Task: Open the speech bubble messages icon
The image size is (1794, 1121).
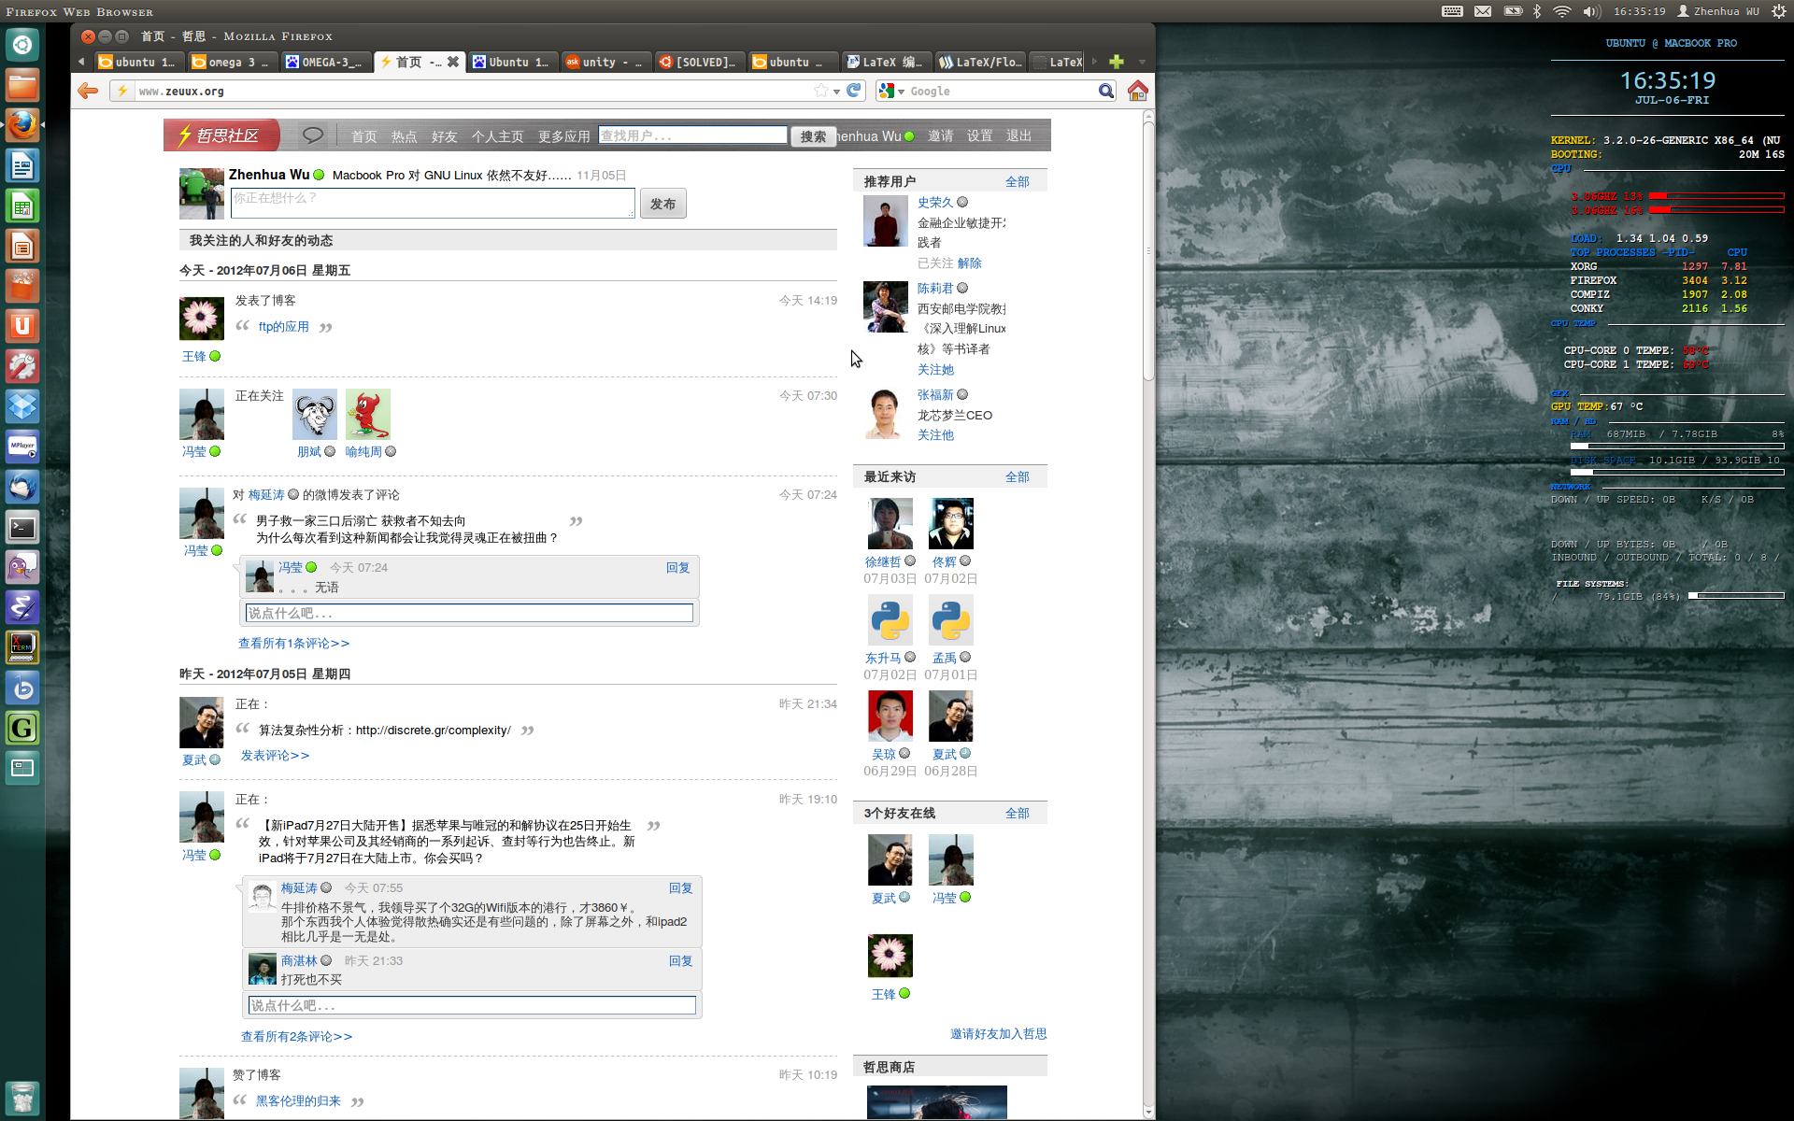Action: tap(313, 135)
